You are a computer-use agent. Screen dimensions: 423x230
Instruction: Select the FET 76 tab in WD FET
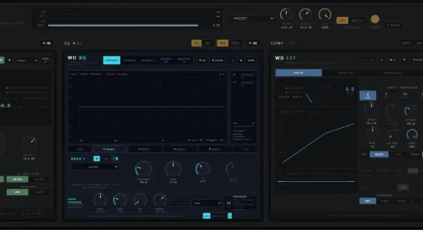point(299,73)
